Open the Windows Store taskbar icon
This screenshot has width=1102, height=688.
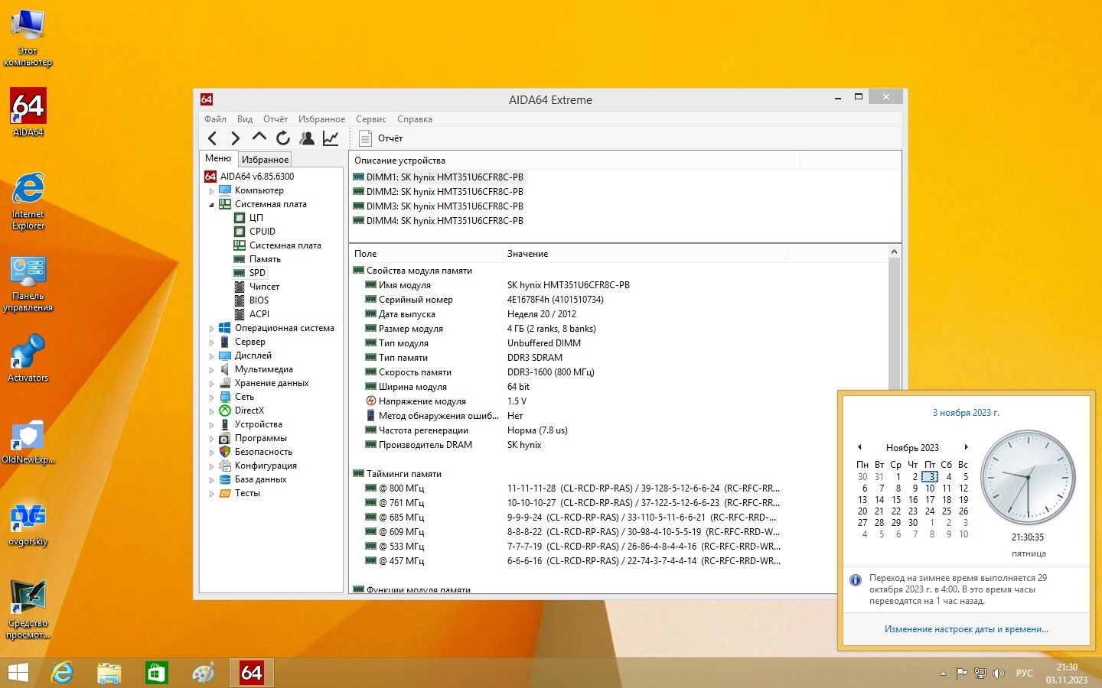point(156,673)
